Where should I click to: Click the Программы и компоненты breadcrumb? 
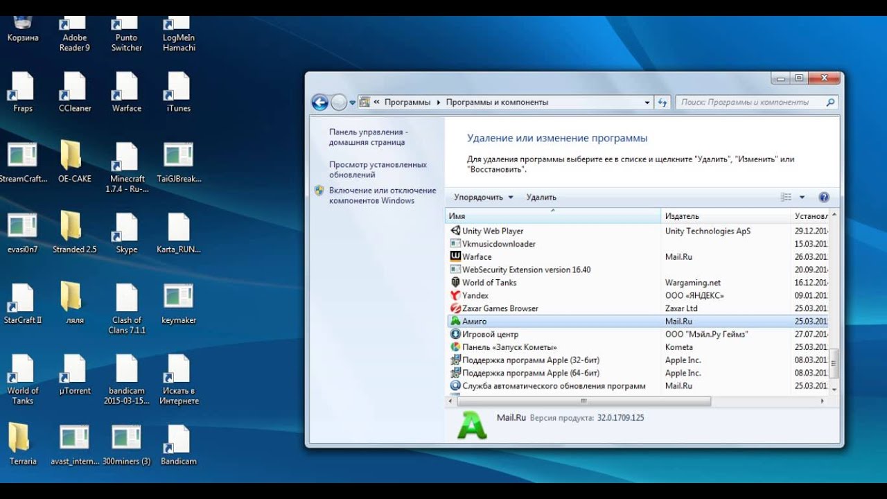[497, 102]
